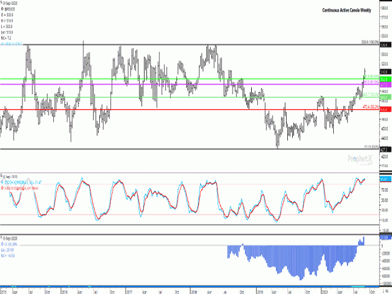Click the black 427.5 tag at the bottom retracement line
Image resolution: width=392 pixels, height=294 pixels.
(385, 149)
